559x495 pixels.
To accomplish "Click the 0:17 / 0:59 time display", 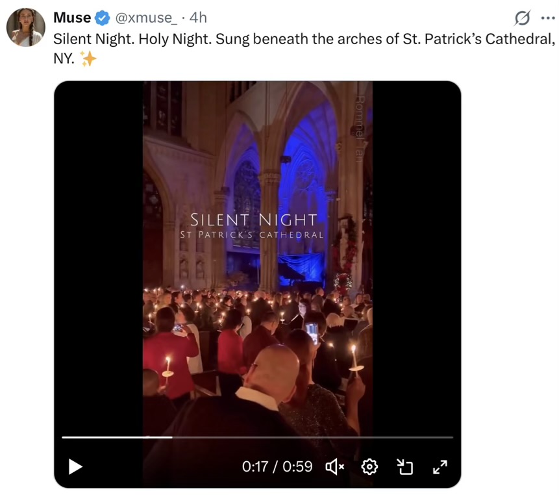I will tap(277, 466).
